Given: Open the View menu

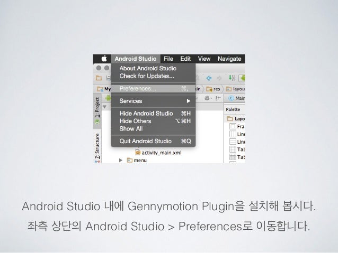Looking at the screenshot, I should (x=204, y=59).
